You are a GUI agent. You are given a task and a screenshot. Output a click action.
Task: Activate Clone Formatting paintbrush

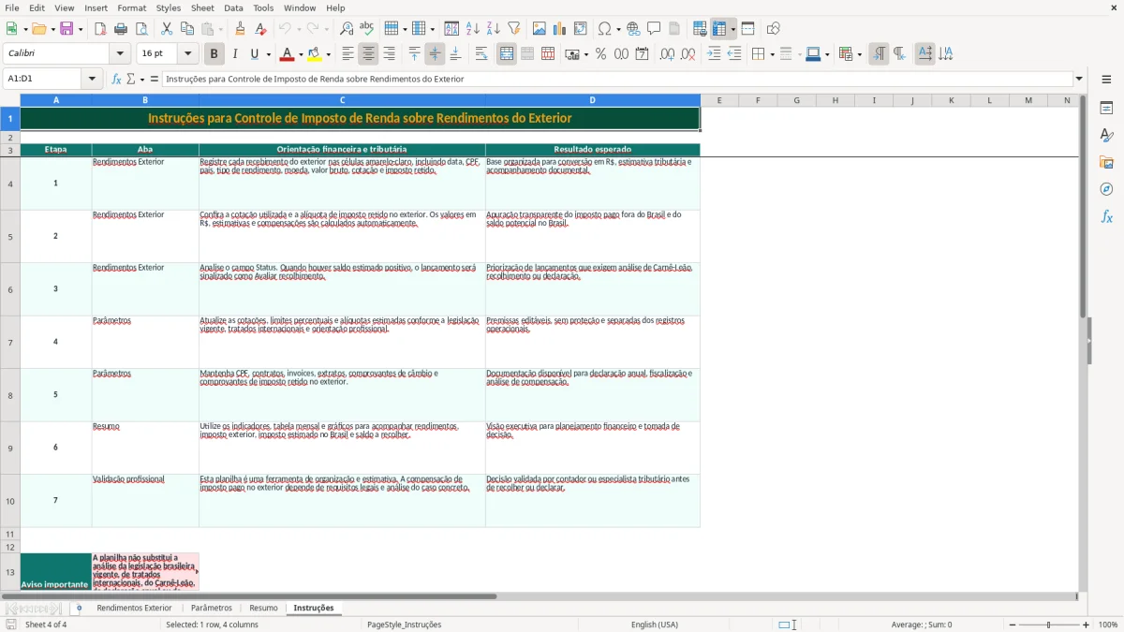[240, 29]
